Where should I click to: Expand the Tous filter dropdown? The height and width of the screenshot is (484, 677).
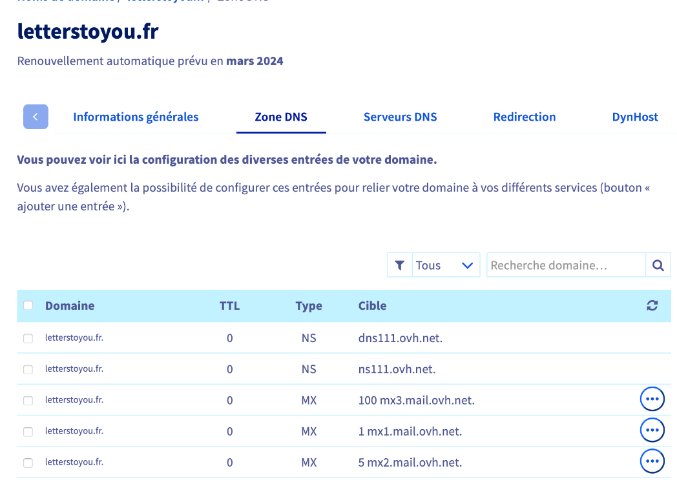click(x=446, y=265)
